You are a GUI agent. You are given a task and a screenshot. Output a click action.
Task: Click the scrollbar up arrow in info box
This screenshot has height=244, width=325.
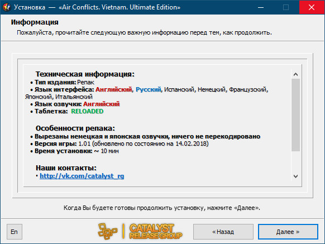point(295,74)
